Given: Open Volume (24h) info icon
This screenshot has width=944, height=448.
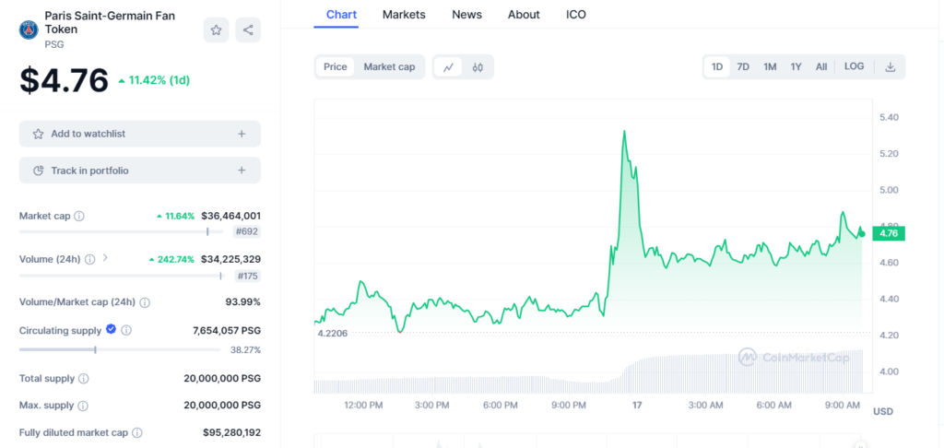Looking at the screenshot, I should coord(89,260).
